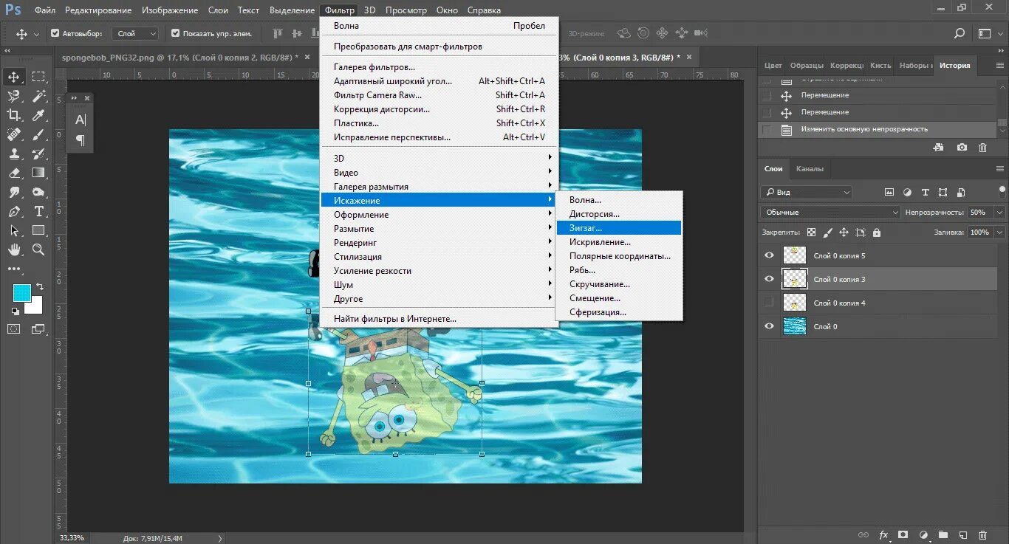This screenshot has height=544, width=1009.
Task: Set background white color swatch
Action: coord(35,306)
